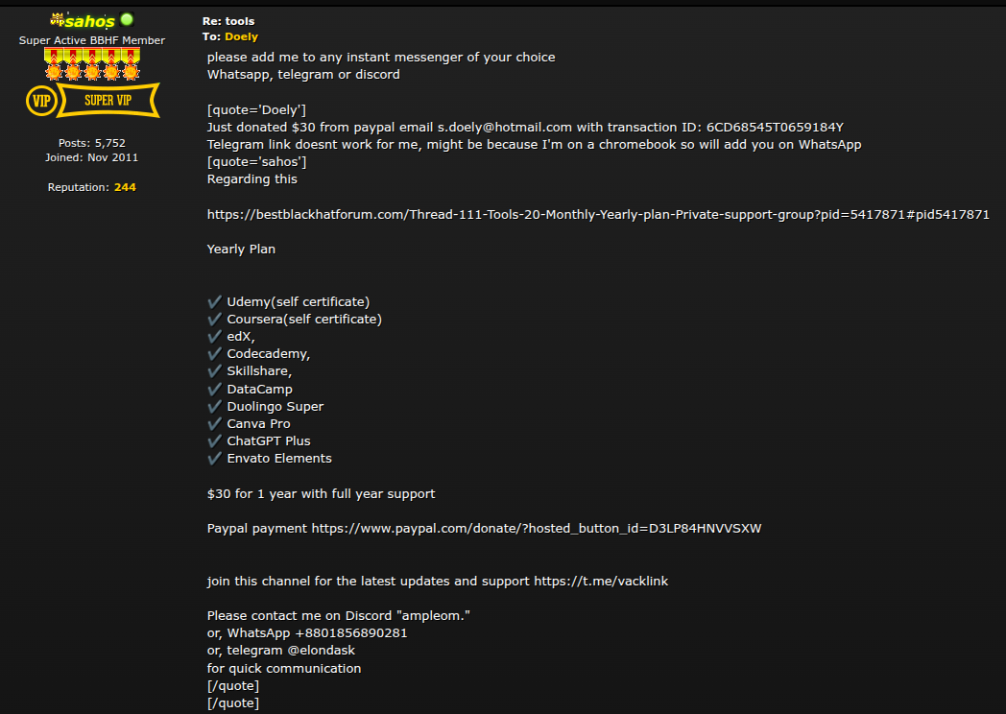Click the checkmark beside Envato Elements
This screenshot has height=714, width=1006.
point(214,458)
